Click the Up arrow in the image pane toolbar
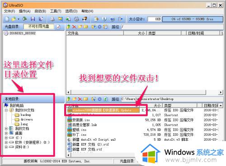The width and height of the screenshot is (226, 166). click(x=69, y=27)
